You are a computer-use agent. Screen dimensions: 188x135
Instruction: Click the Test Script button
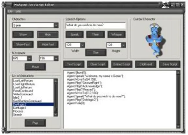click(74, 64)
